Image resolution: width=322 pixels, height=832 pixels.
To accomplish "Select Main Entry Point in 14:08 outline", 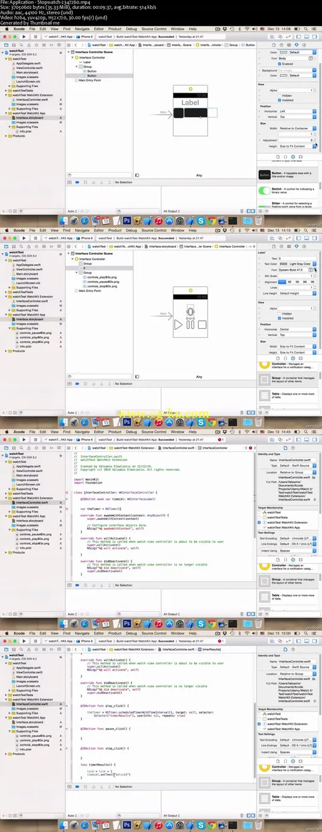I will 89,79.
